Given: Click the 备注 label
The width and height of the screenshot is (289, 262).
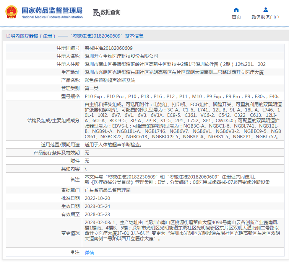Looking at the screenshot, I should (x=75, y=180).
